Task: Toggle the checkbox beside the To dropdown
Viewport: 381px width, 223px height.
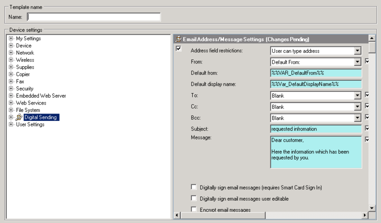Action: pos(367,94)
